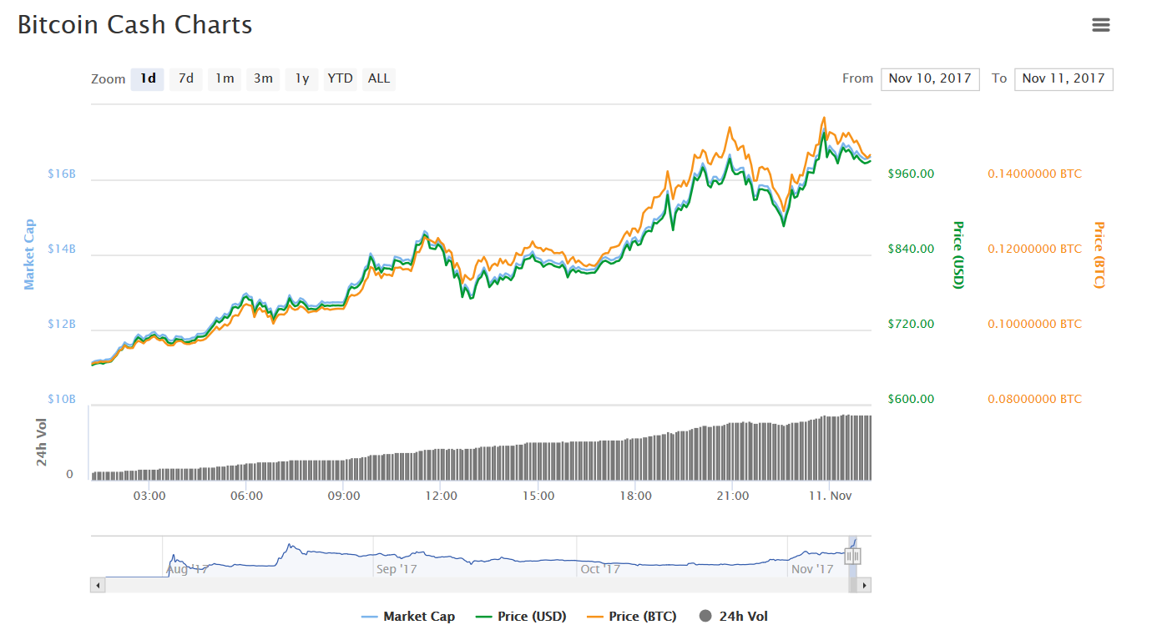Click the 18:00 time axis label
Image resolution: width=1157 pixels, height=635 pixels.
coord(635,496)
